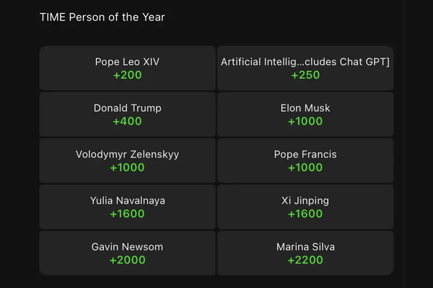This screenshot has height=288, width=433.
Task: Tap the +250 odds value
Action: pos(305,75)
